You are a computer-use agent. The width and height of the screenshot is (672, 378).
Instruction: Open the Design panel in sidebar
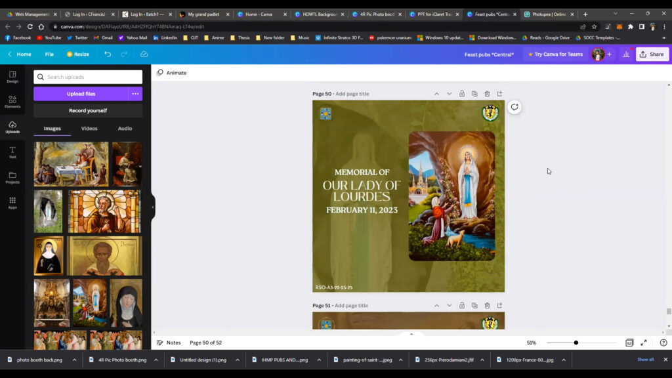click(x=12, y=77)
